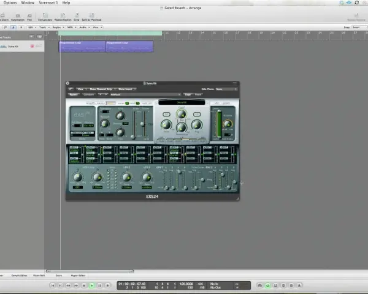Click the Sutra Kit instrument name display in EXS24
The width and height of the screenshot is (368, 294).
click(x=182, y=102)
